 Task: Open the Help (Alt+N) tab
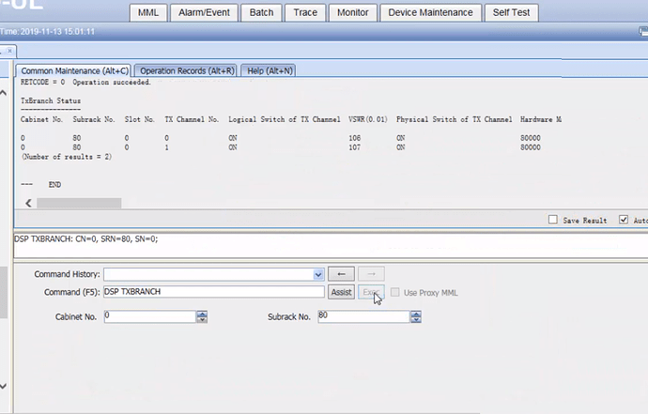tap(270, 70)
